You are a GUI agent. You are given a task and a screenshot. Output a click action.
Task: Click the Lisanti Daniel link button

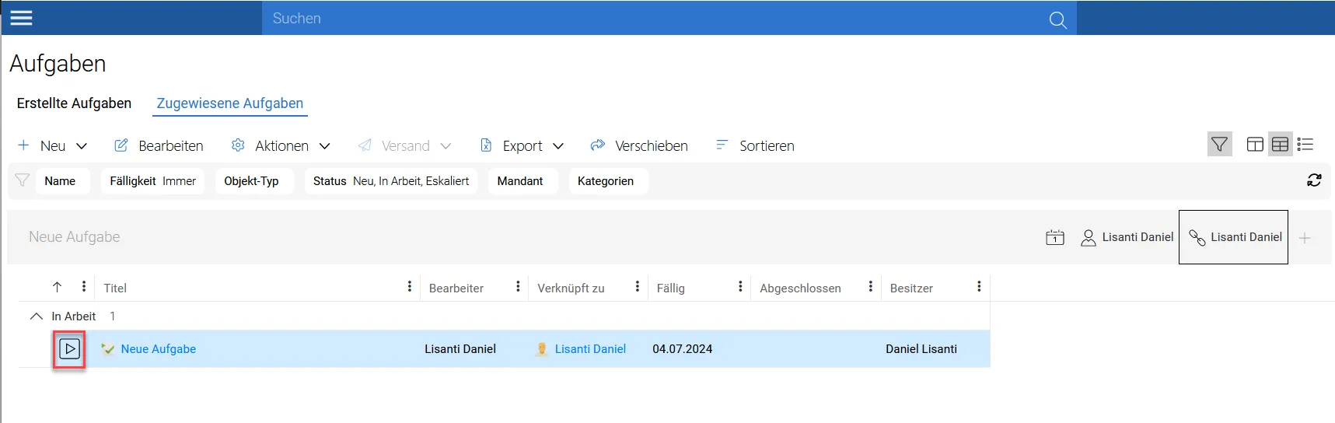click(1234, 237)
